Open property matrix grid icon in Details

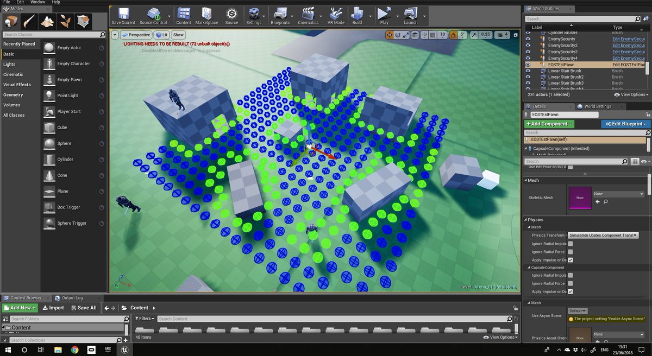coord(635,162)
